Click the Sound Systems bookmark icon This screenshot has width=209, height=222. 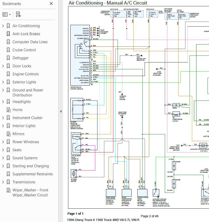[8, 158]
